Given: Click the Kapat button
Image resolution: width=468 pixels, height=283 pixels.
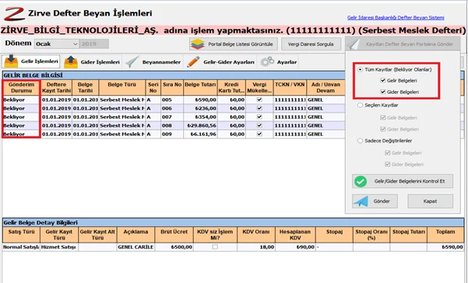Looking at the screenshot, I should 430,201.
